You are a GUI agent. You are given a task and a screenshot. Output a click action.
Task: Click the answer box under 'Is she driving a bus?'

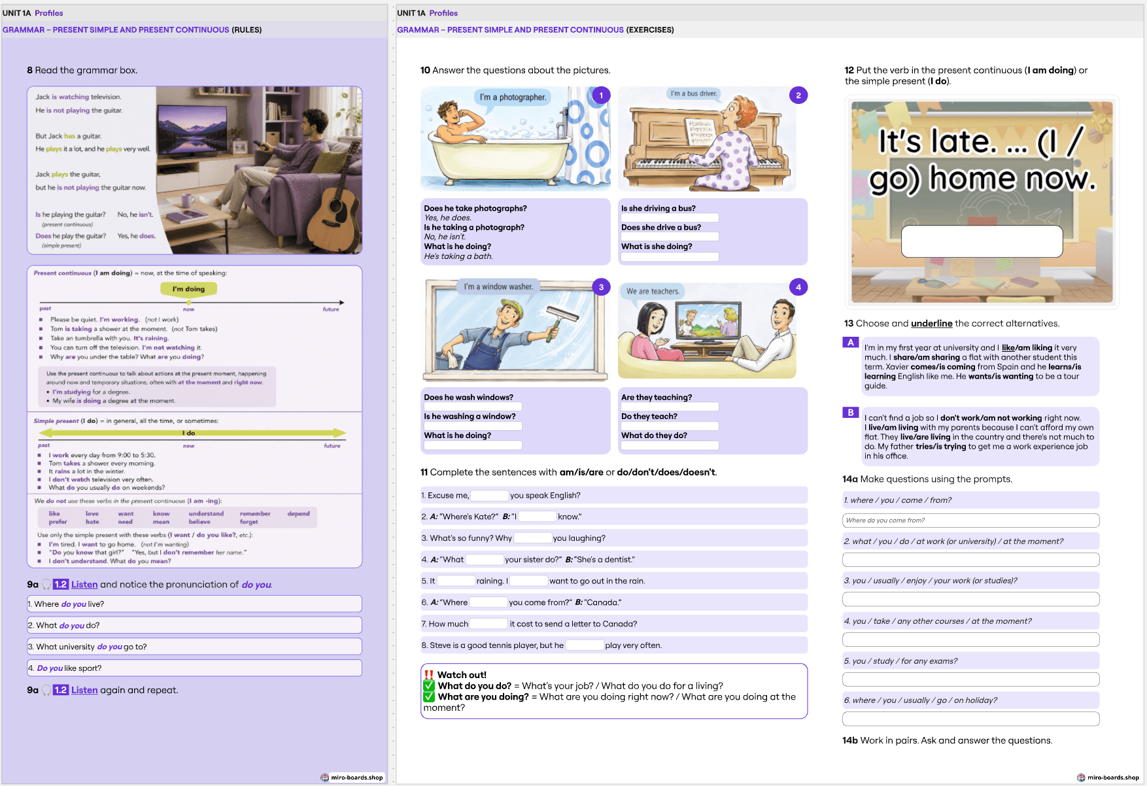pos(670,218)
